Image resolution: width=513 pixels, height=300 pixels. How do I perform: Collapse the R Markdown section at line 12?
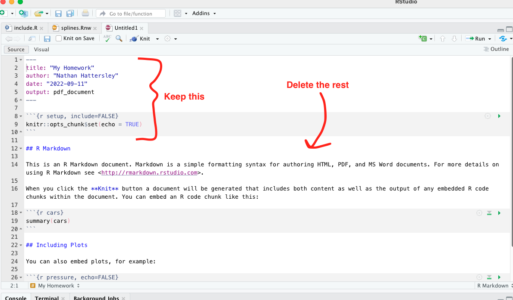point(21,149)
